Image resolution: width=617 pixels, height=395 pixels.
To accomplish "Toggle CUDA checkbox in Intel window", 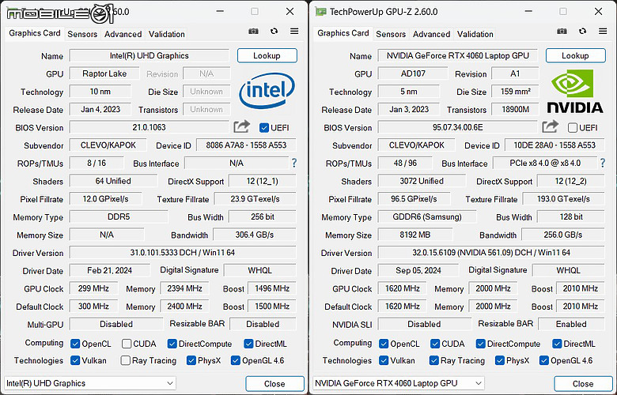I will pos(127,344).
